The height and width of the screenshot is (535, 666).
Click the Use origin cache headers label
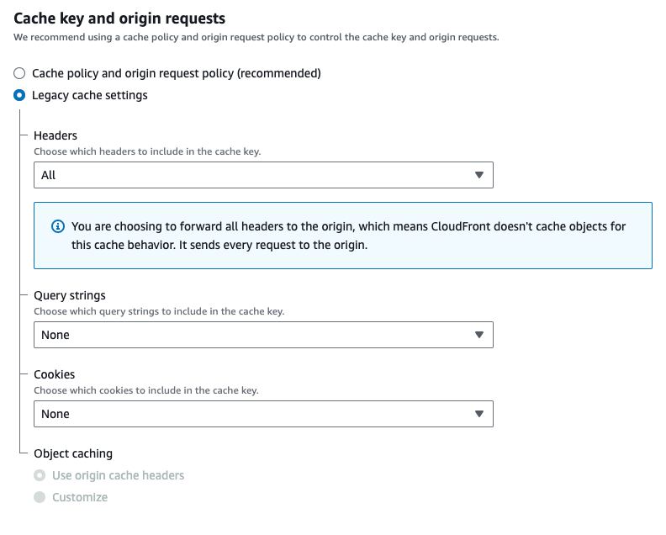coord(118,475)
